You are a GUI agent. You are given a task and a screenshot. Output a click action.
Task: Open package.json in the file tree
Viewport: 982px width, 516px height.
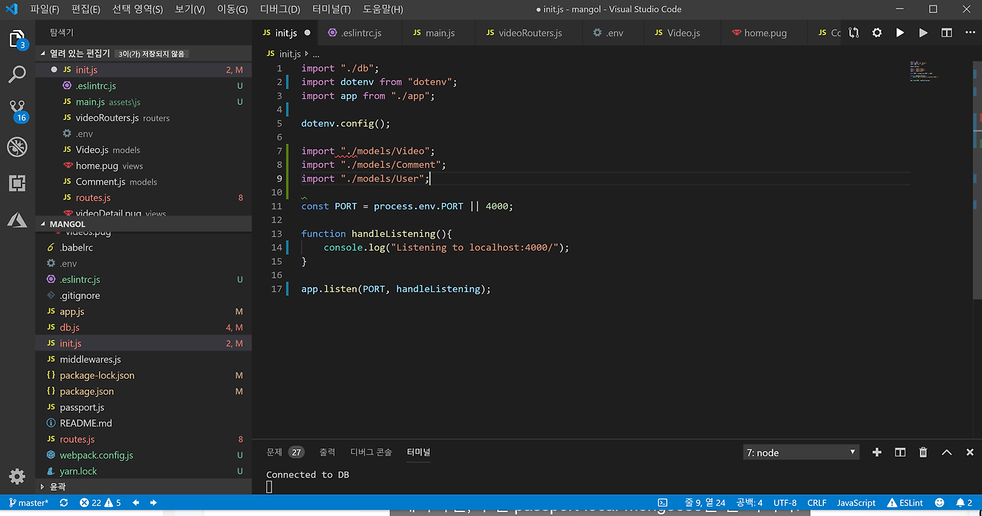(143, 391)
